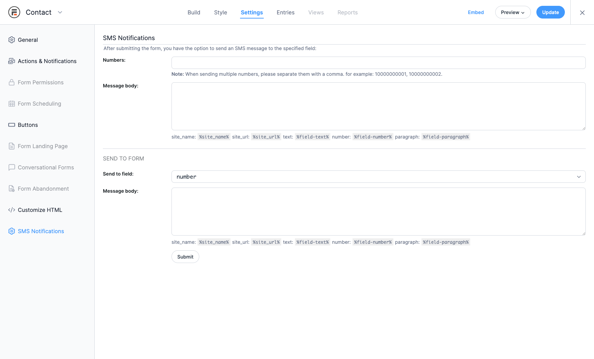Click the Submit button
Screen dimensions: 594x359
pos(185,257)
